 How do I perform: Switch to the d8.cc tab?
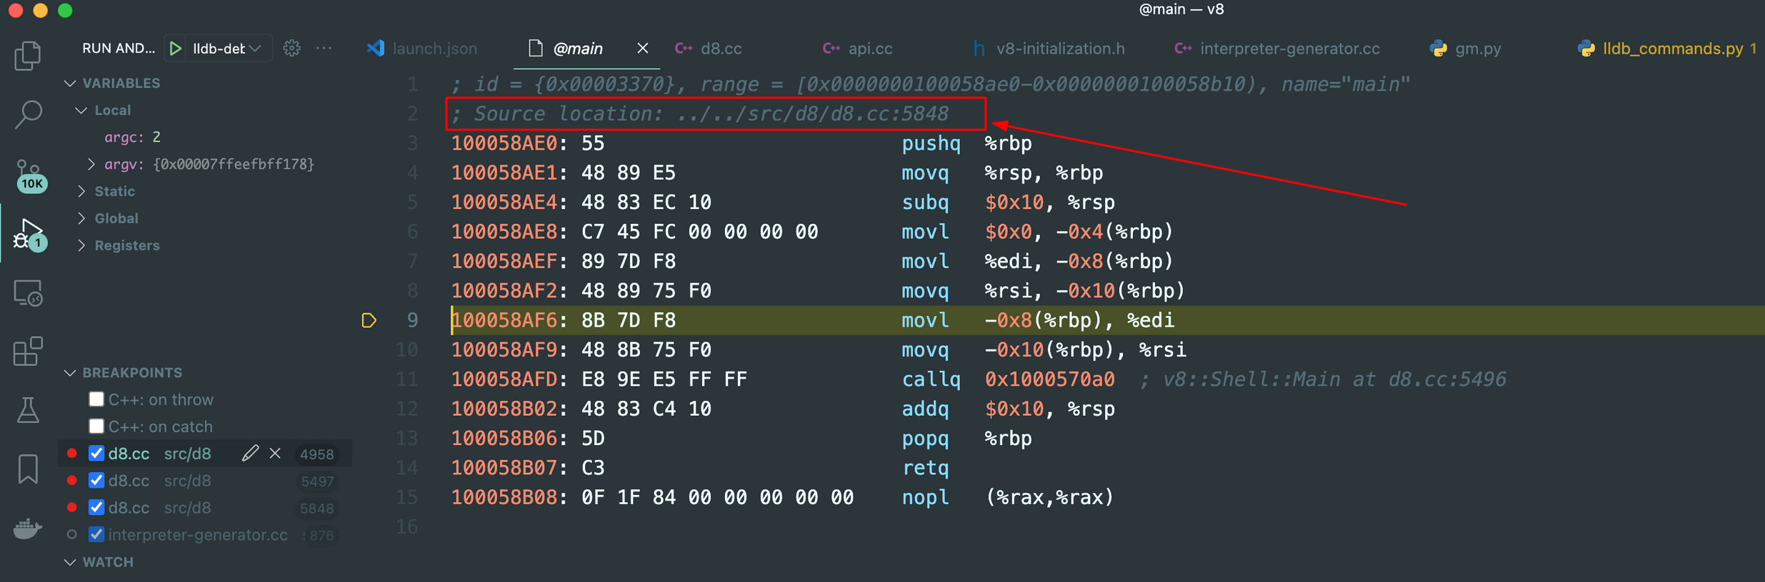coord(709,48)
